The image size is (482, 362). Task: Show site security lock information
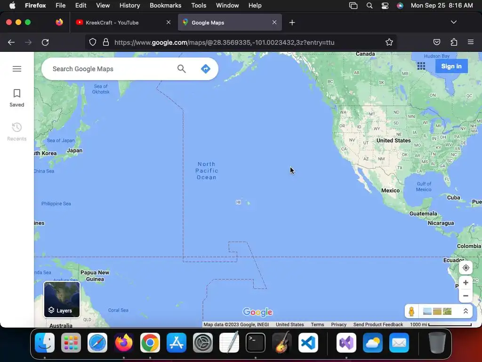coord(106,42)
